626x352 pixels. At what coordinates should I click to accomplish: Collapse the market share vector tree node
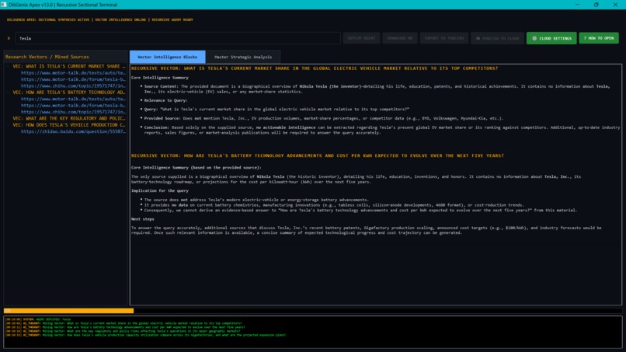click(x=9, y=66)
